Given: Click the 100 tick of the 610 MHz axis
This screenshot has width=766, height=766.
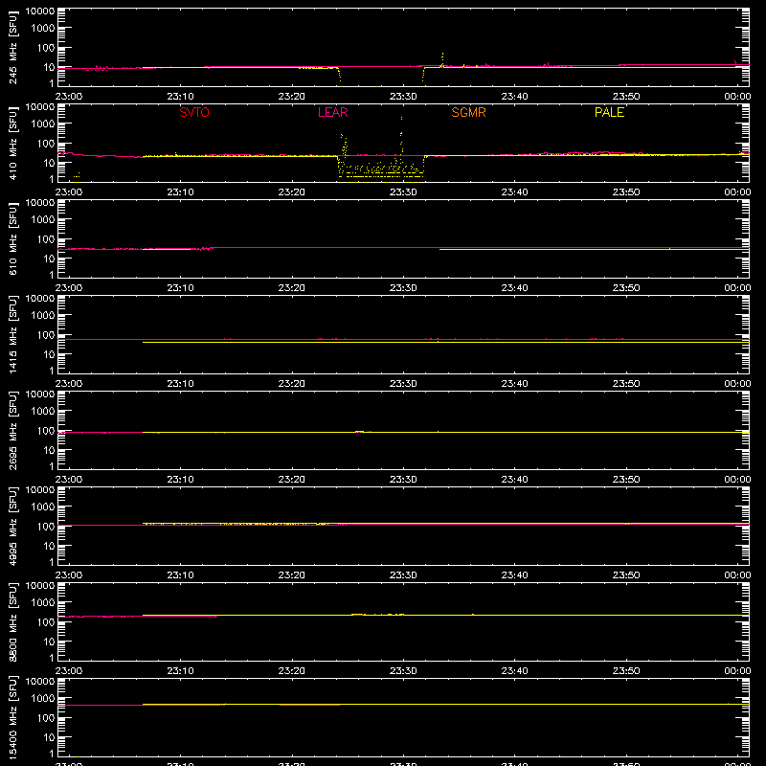Looking at the screenshot, I should pyautogui.click(x=46, y=238).
